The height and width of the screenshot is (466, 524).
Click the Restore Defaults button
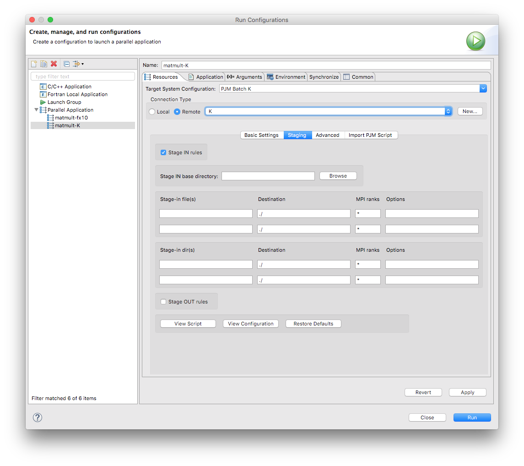click(313, 324)
